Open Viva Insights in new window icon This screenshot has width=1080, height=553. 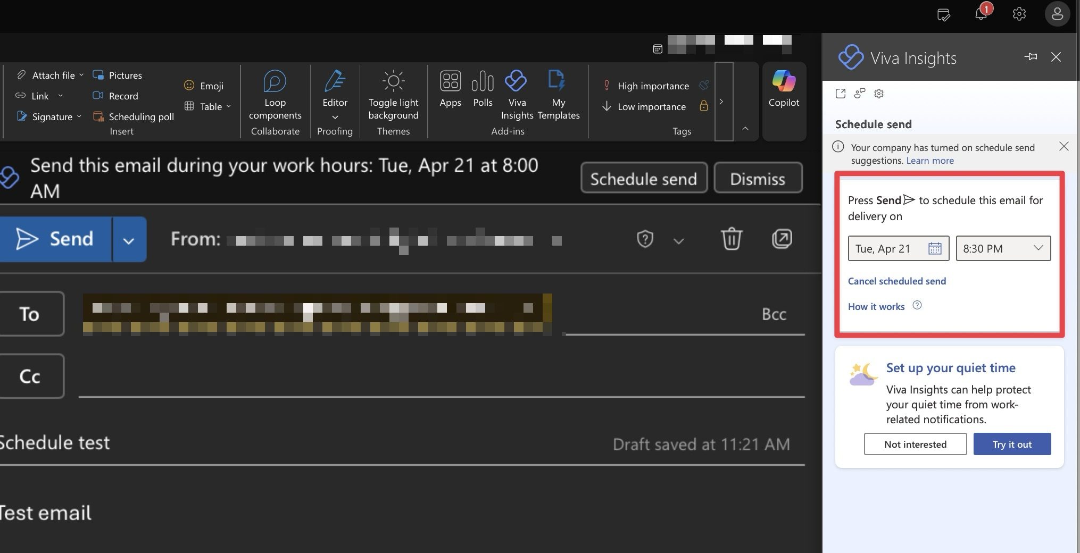pos(841,94)
